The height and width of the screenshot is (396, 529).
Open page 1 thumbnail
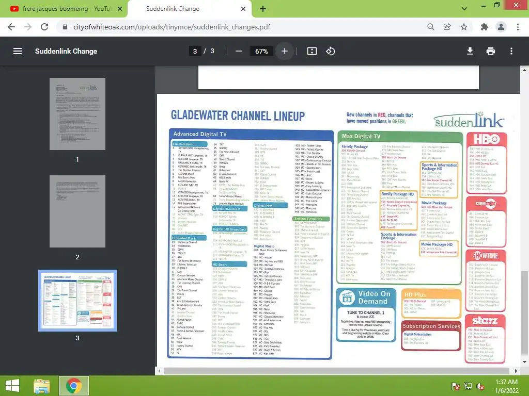coord(77,114)
